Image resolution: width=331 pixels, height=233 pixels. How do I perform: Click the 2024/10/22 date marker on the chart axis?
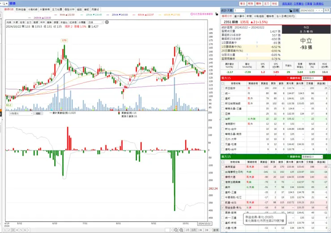(x=204, y=224)
